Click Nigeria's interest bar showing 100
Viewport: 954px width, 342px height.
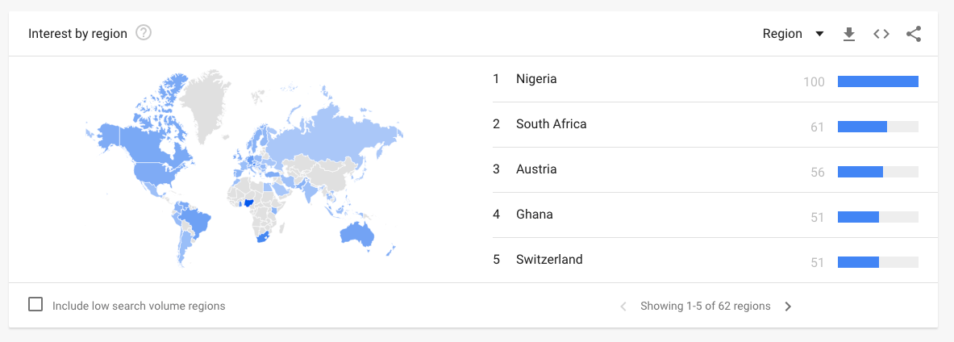(877, 81)
